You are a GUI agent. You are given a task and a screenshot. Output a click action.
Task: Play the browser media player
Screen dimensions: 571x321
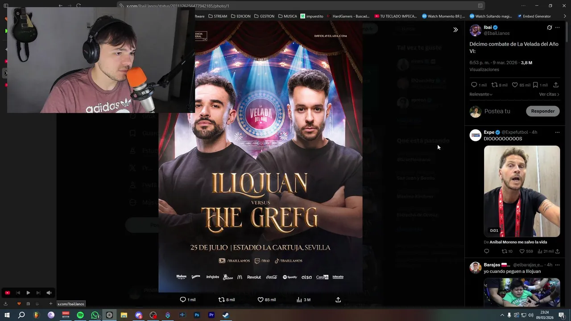[x=28, y=293]
